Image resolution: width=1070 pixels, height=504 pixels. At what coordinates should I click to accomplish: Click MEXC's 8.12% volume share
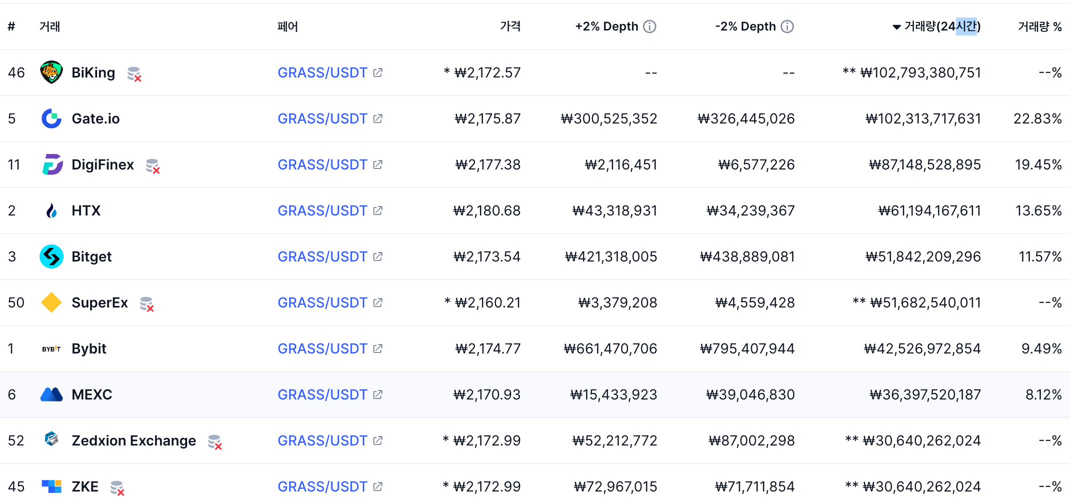1043,394
